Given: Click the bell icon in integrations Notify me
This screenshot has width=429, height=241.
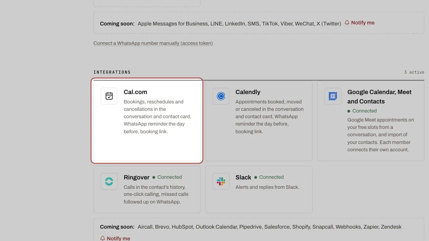Looking at the screenshot, I should pos(103,238).
